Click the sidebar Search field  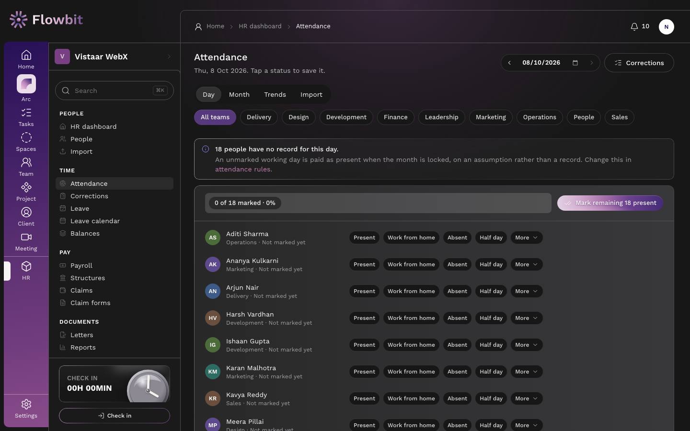pos(115,91)
